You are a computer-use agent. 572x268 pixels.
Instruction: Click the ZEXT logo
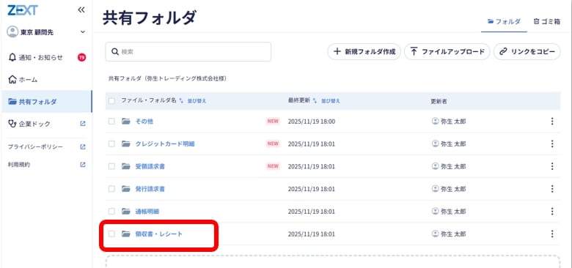[22, 10]
